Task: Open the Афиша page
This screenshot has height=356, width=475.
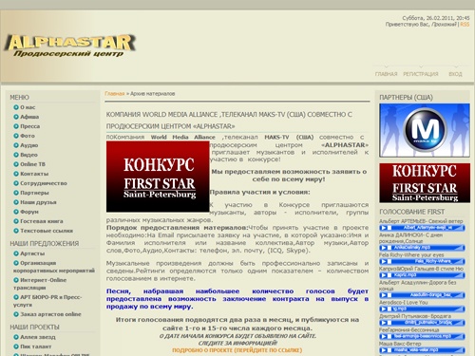Action: coord(29,117)
